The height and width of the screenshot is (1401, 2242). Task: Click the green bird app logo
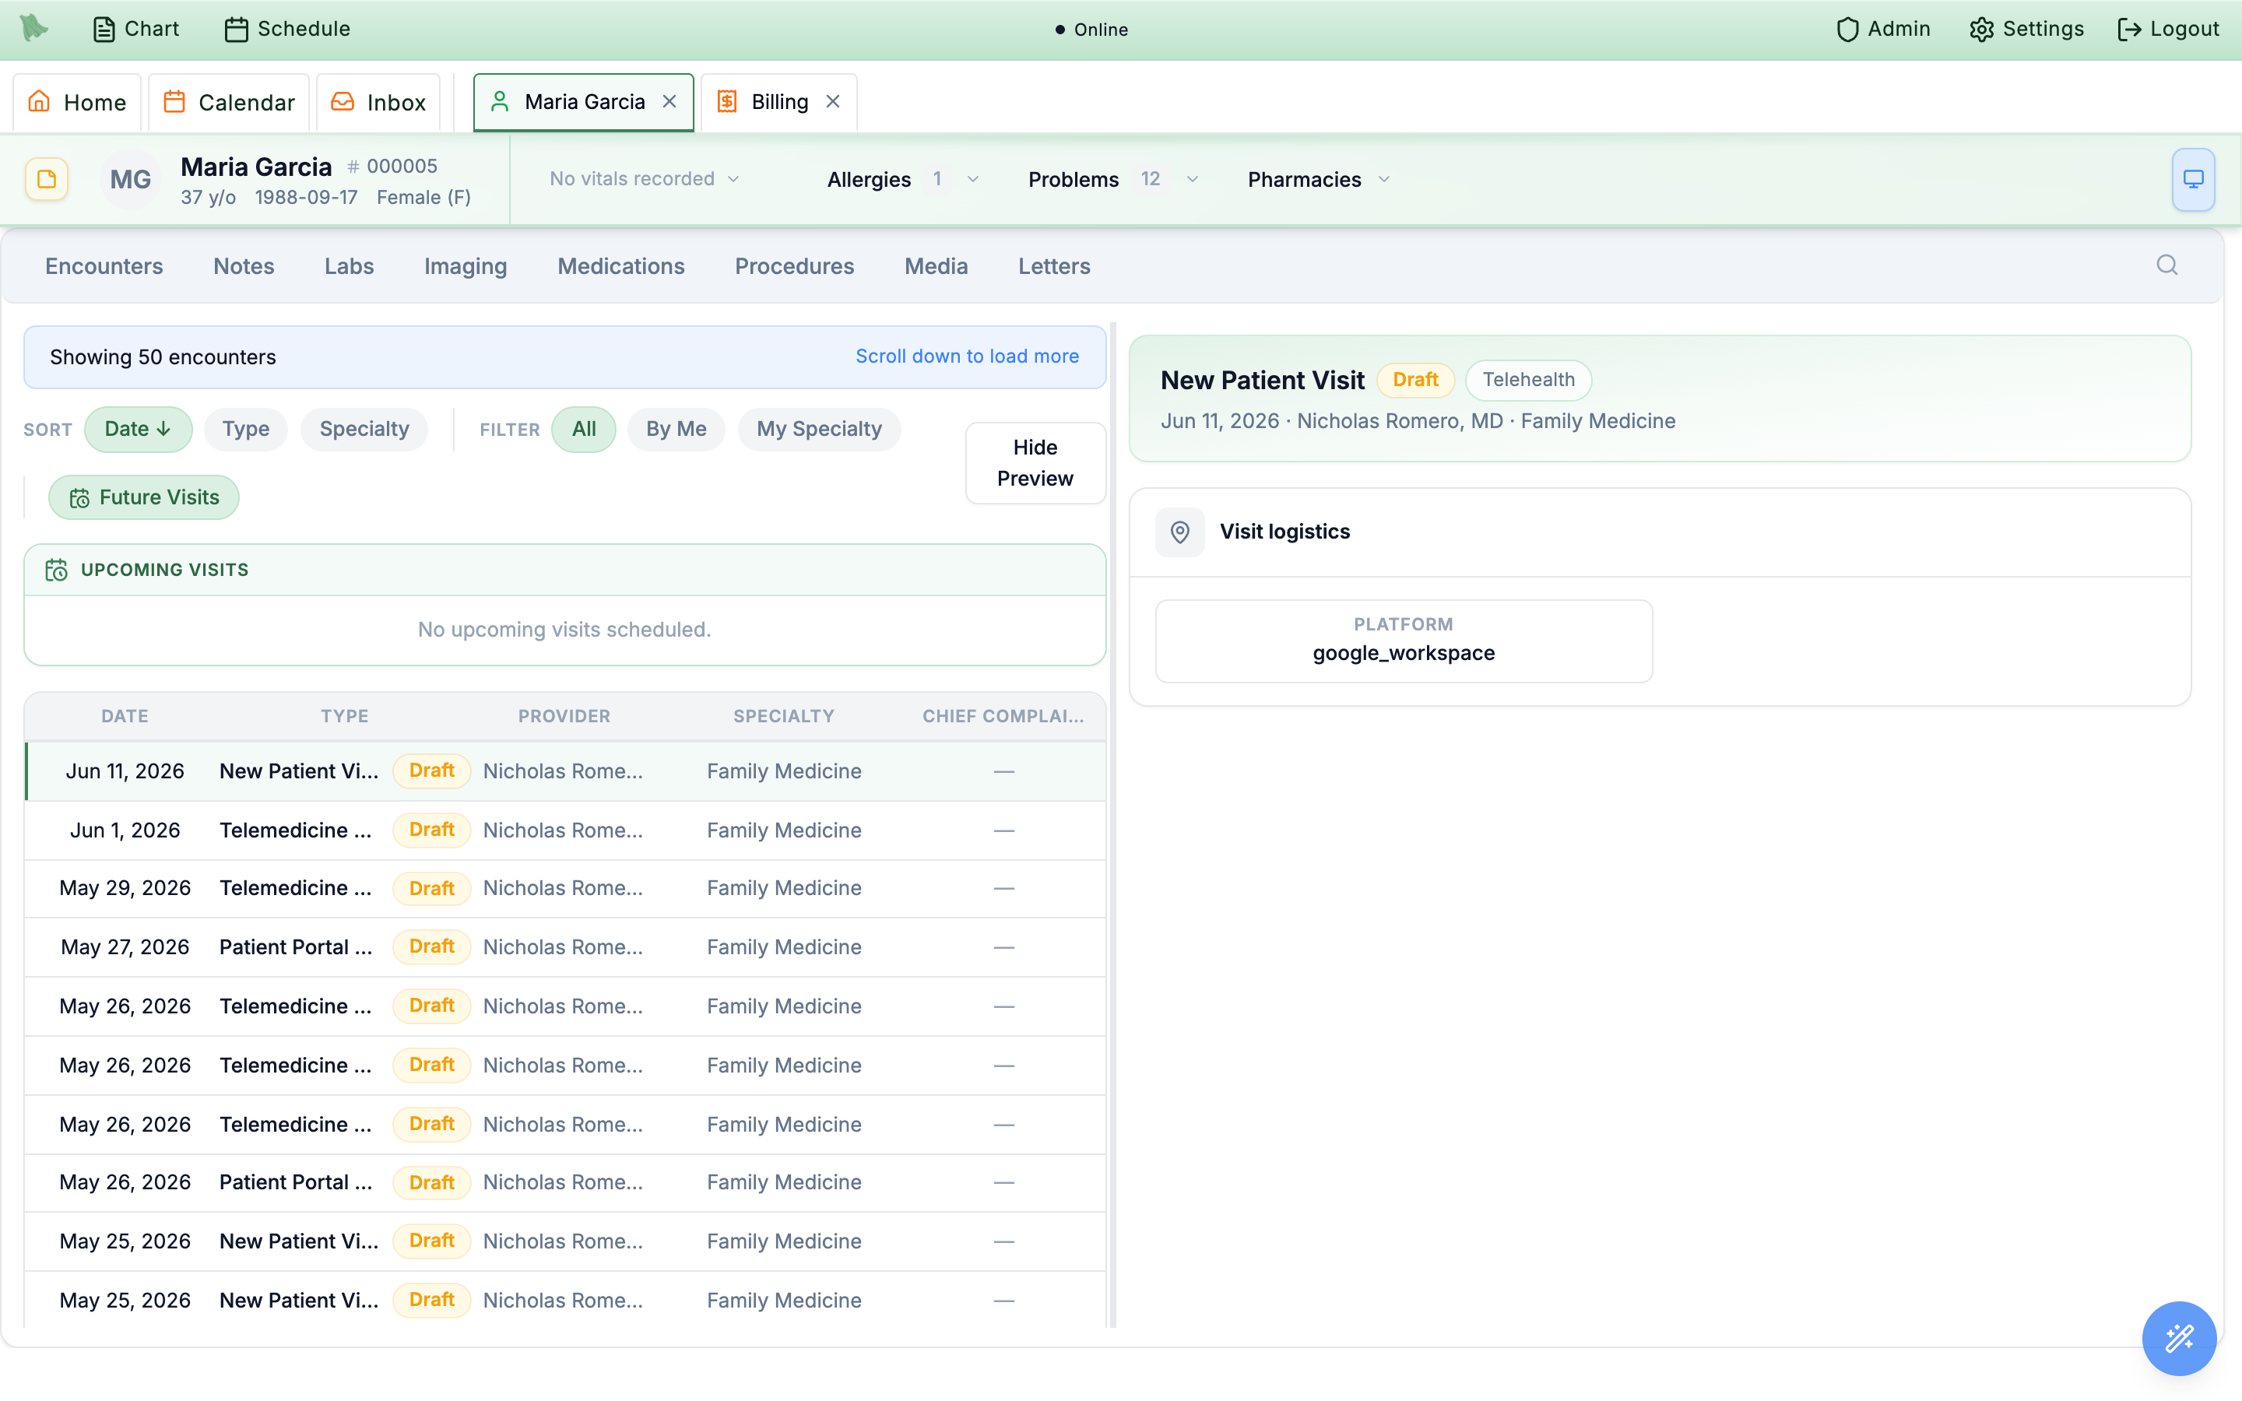(34, 28)
